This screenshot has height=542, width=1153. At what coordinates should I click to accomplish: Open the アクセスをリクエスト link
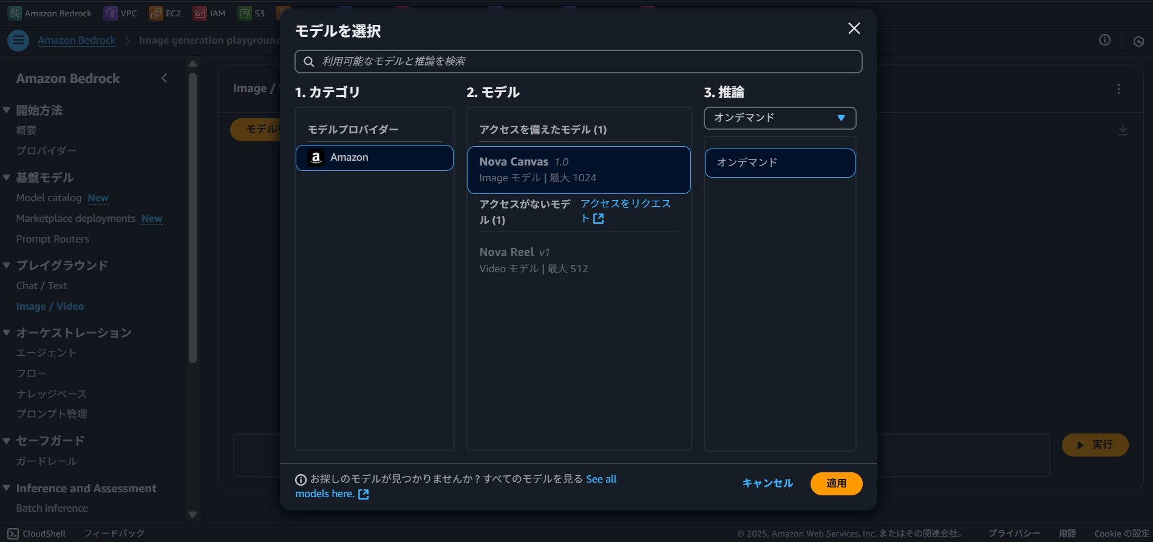tap(625, 211)
